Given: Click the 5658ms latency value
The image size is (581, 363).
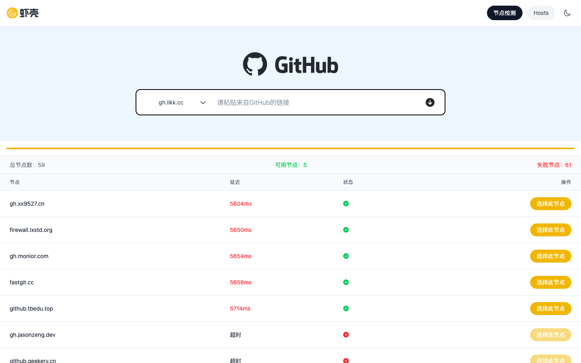Looking at the screenshot, I should coord(241,282).
